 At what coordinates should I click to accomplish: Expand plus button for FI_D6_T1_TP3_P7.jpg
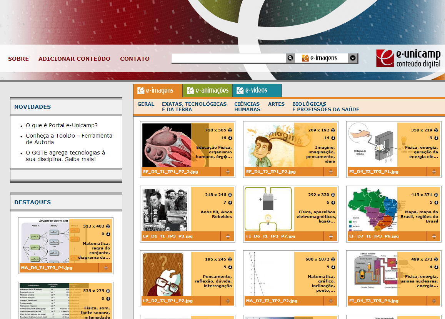pos(331,236)
